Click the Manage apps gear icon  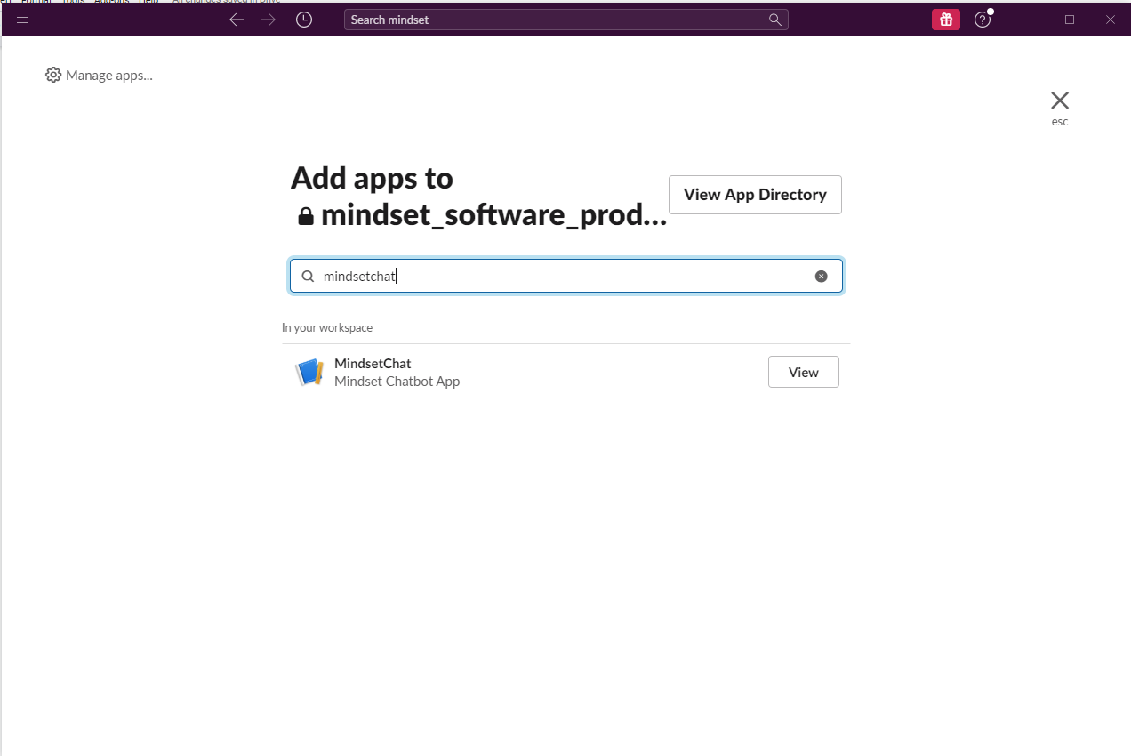tap(53, 75)
